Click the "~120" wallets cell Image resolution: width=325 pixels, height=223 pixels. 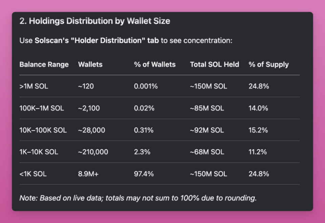(86, 86)
